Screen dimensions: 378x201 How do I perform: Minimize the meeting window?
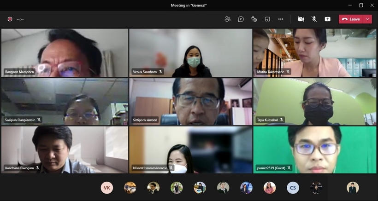pyautogui.click(x=350, y=6)
